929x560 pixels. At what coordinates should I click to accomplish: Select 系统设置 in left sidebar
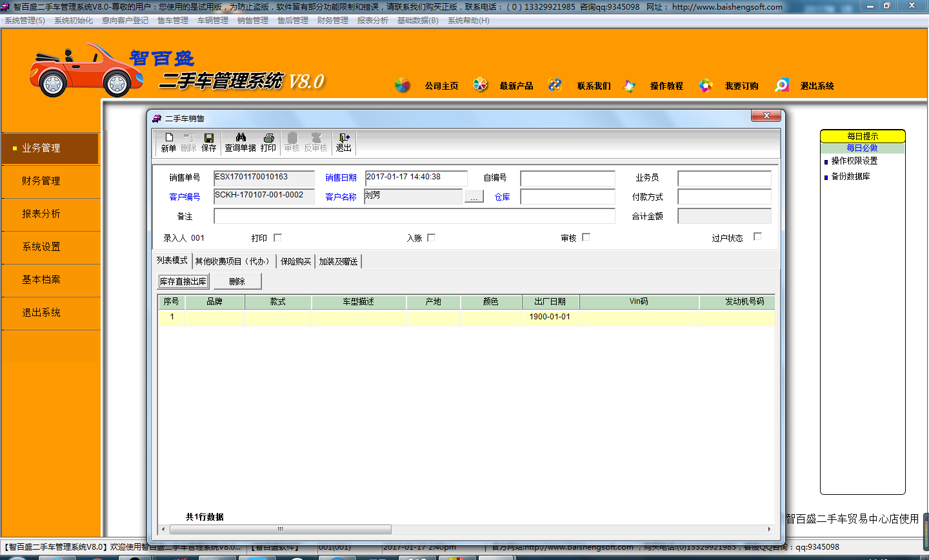coord(50,247)
